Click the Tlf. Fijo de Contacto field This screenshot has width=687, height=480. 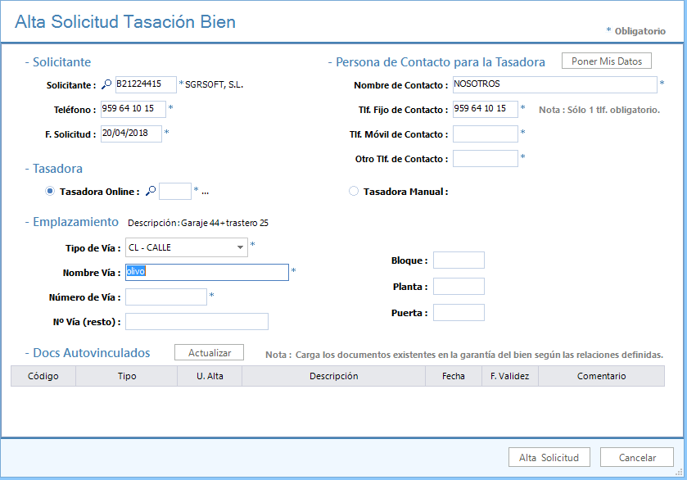pos(486,109)
